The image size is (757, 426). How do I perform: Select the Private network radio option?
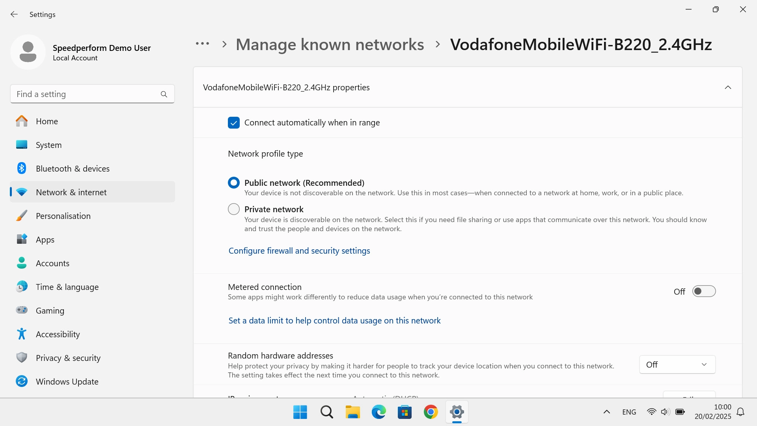(234, 209)
